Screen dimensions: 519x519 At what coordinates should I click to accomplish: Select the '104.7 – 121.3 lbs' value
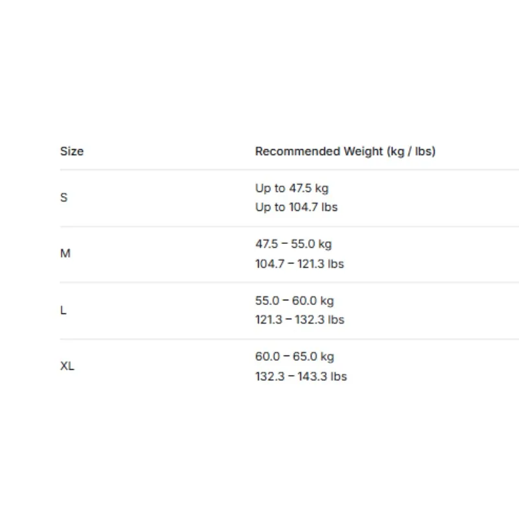tap(300, 264)
